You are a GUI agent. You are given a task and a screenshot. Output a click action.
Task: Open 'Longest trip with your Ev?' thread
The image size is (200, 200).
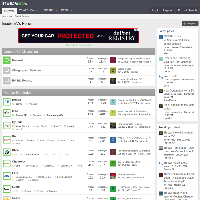coord(130,79)
